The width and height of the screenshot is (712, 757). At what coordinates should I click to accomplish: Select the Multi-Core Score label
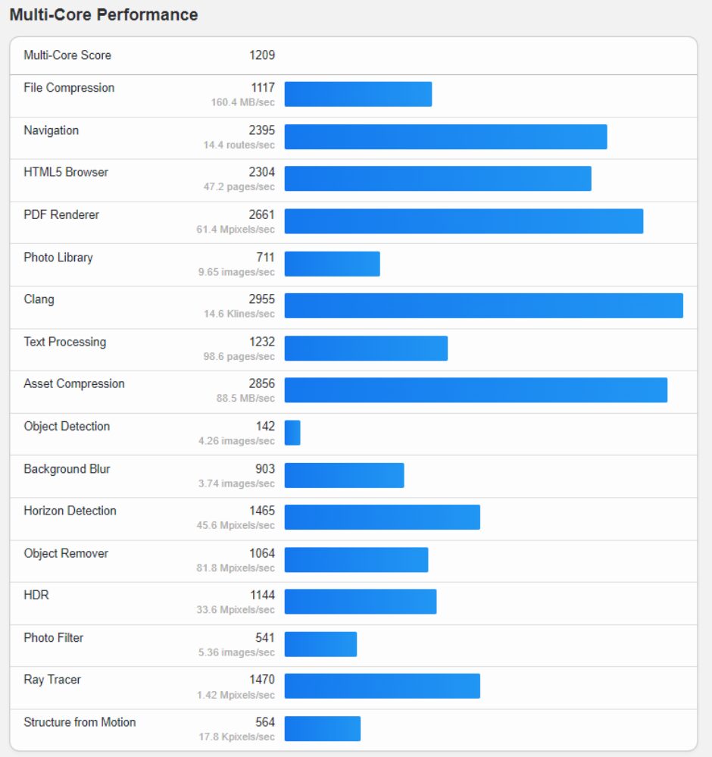67,55
